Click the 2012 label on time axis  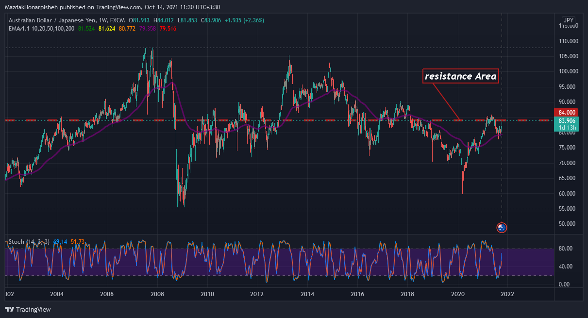tap(257, 294)
